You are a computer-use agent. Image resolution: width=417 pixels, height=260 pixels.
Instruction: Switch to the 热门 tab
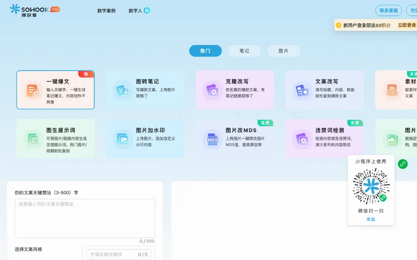click(205, 51)
